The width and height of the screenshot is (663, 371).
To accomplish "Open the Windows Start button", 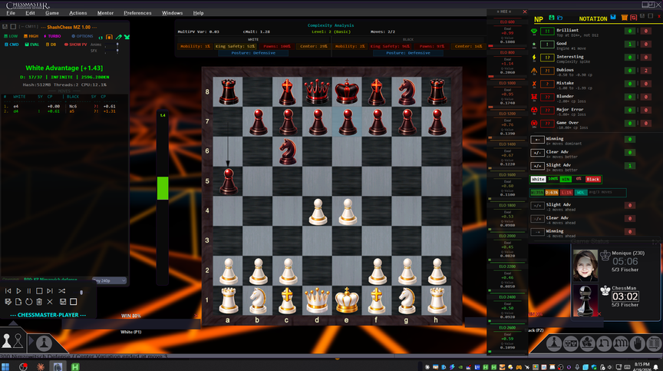I will click(5, 366).
